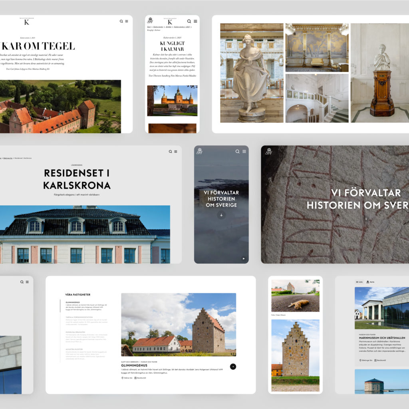Click the 'VÅRA FASTIGHETER' section heading

point(78,294)
